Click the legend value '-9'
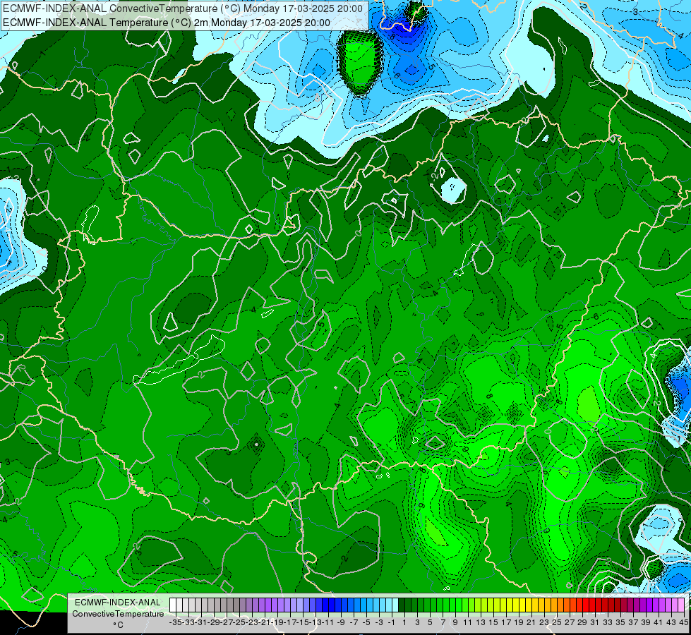The width and height of the screenshot is (691, 635). [341, 622]
